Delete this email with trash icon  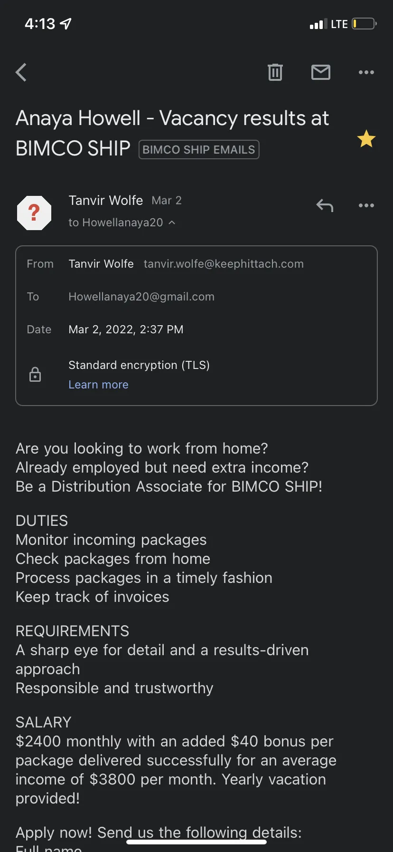[x=275, y=72]
